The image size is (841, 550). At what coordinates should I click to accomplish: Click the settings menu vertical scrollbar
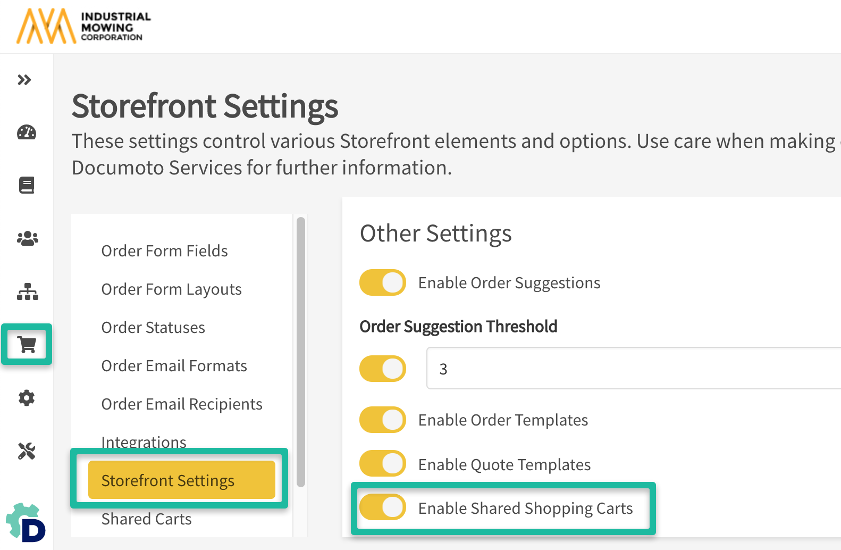click(301, 351)
